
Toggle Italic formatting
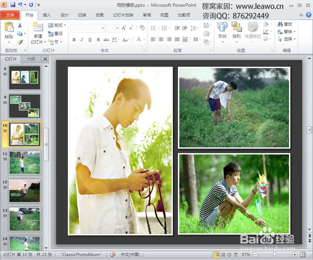click(82, 40)
